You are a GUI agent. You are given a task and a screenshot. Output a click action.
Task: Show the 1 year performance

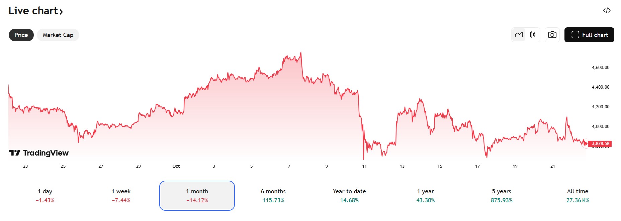point(426,196)
